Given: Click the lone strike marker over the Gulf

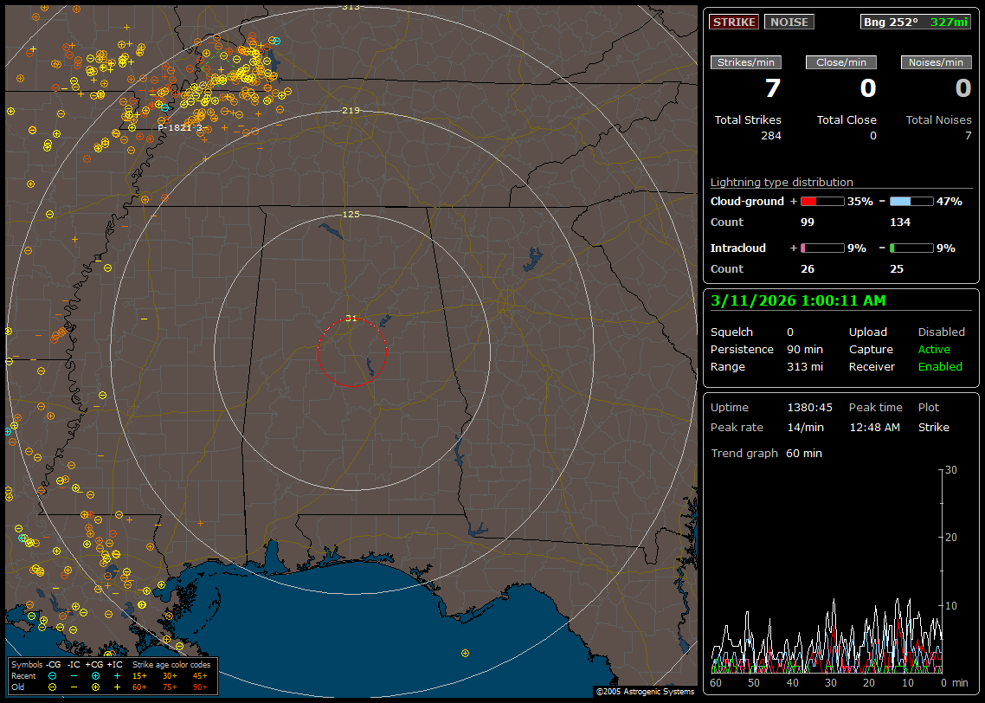Looking at the screenshot, I should tap(466, 653).
